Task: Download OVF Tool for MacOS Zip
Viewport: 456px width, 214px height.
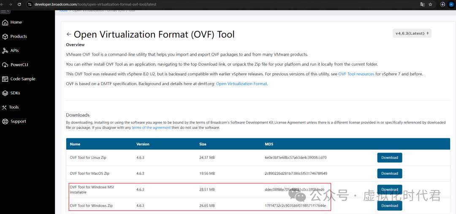Action: tap(389, 173)
